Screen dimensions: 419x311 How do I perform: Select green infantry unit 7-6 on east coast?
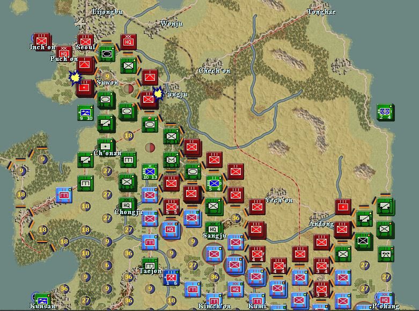coord(385,230)
